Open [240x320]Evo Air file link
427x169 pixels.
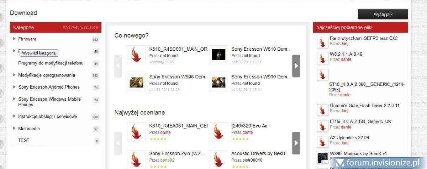pos(249,126)
